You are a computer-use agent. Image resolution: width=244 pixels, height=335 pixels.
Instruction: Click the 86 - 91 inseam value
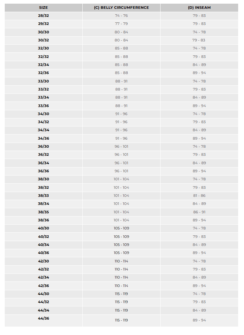pyautogui.click(x=199, y=212)
